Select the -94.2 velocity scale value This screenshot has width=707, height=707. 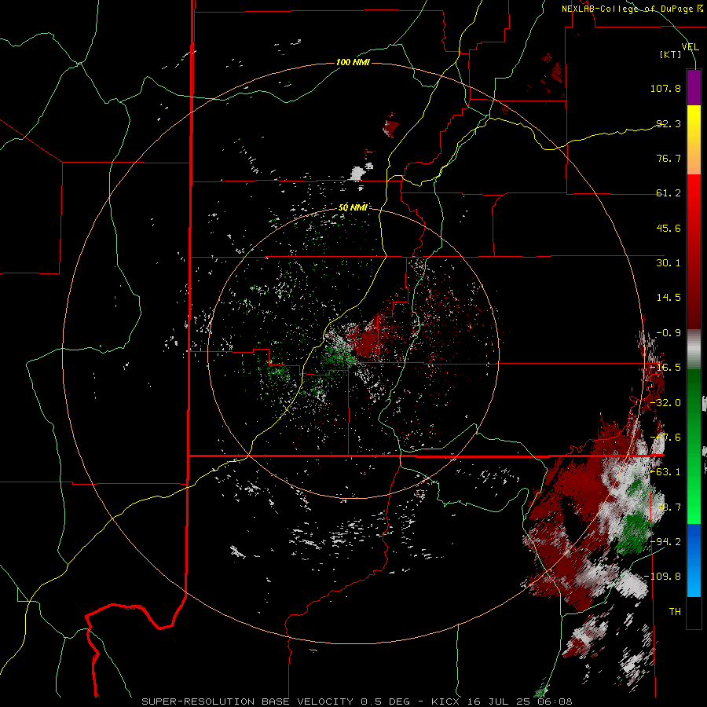[665, 542]
